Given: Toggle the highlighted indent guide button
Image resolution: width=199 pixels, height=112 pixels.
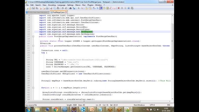Looking at the screenshot, I should click(x=101, y=8).
